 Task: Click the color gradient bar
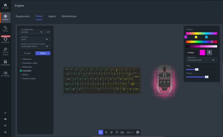(x=202, y=33)
